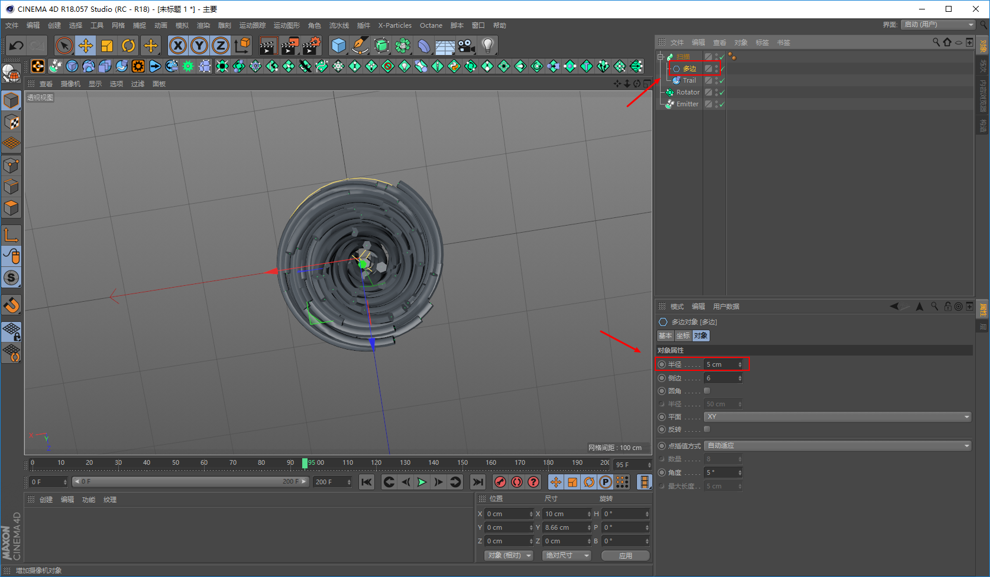The width and height of the screenshot is (990, 577).
Task: Open the 界面 layout dropdown
Action: (x=938, y=25)
